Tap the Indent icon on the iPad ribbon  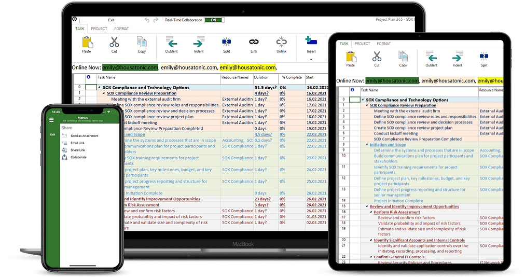point(458,56)
